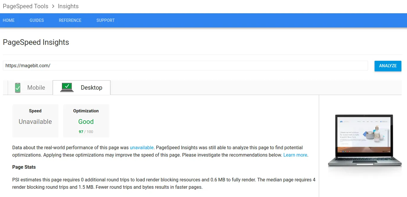Viewport: 407px width, 197px height.
Task: Click the 'PSI estimates this page requires' paragraph
Action: (x=164, y=183)
